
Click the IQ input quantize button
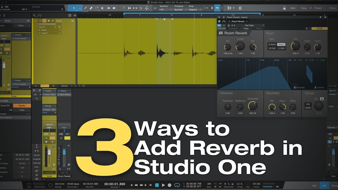[155, 8]
